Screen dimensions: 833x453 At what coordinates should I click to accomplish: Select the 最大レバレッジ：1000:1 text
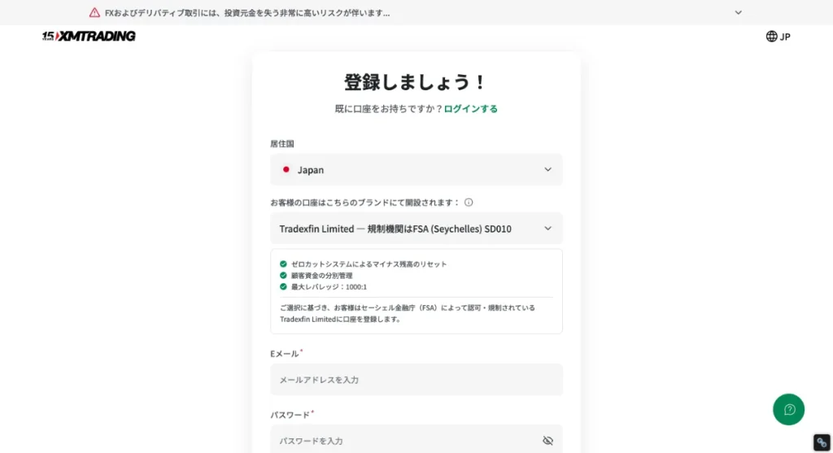329,287
